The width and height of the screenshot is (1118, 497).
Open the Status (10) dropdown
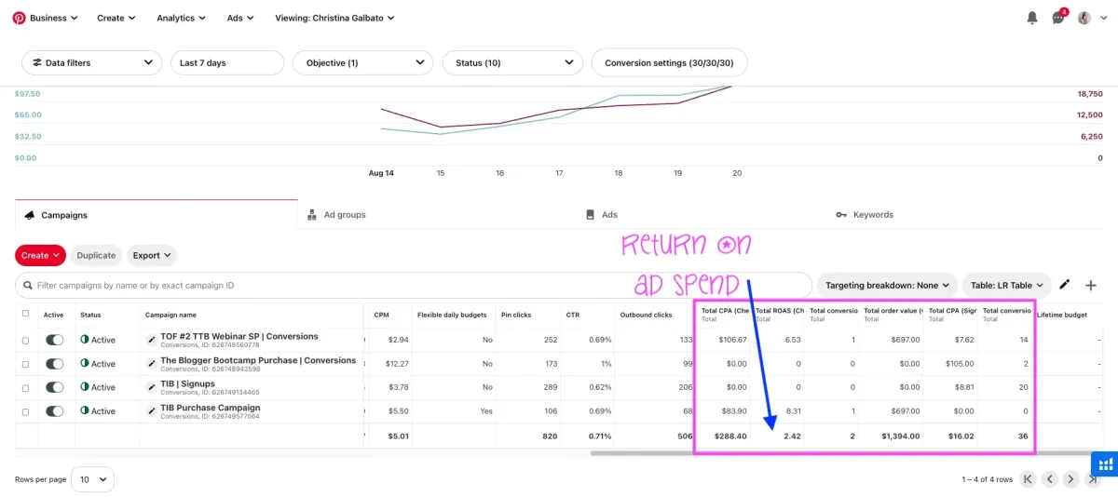(512, 62)
